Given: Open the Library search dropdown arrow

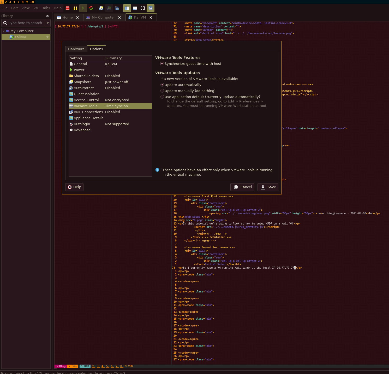Looking at the screenshot, I should (48, 23).
